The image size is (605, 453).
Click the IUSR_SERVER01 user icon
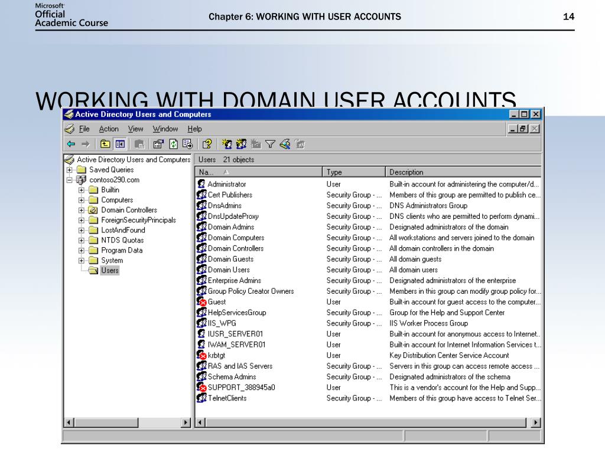tap(201, 334)
